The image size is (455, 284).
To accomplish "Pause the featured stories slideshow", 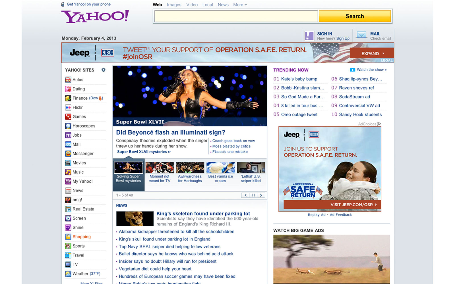I will (x=253, y=195).
